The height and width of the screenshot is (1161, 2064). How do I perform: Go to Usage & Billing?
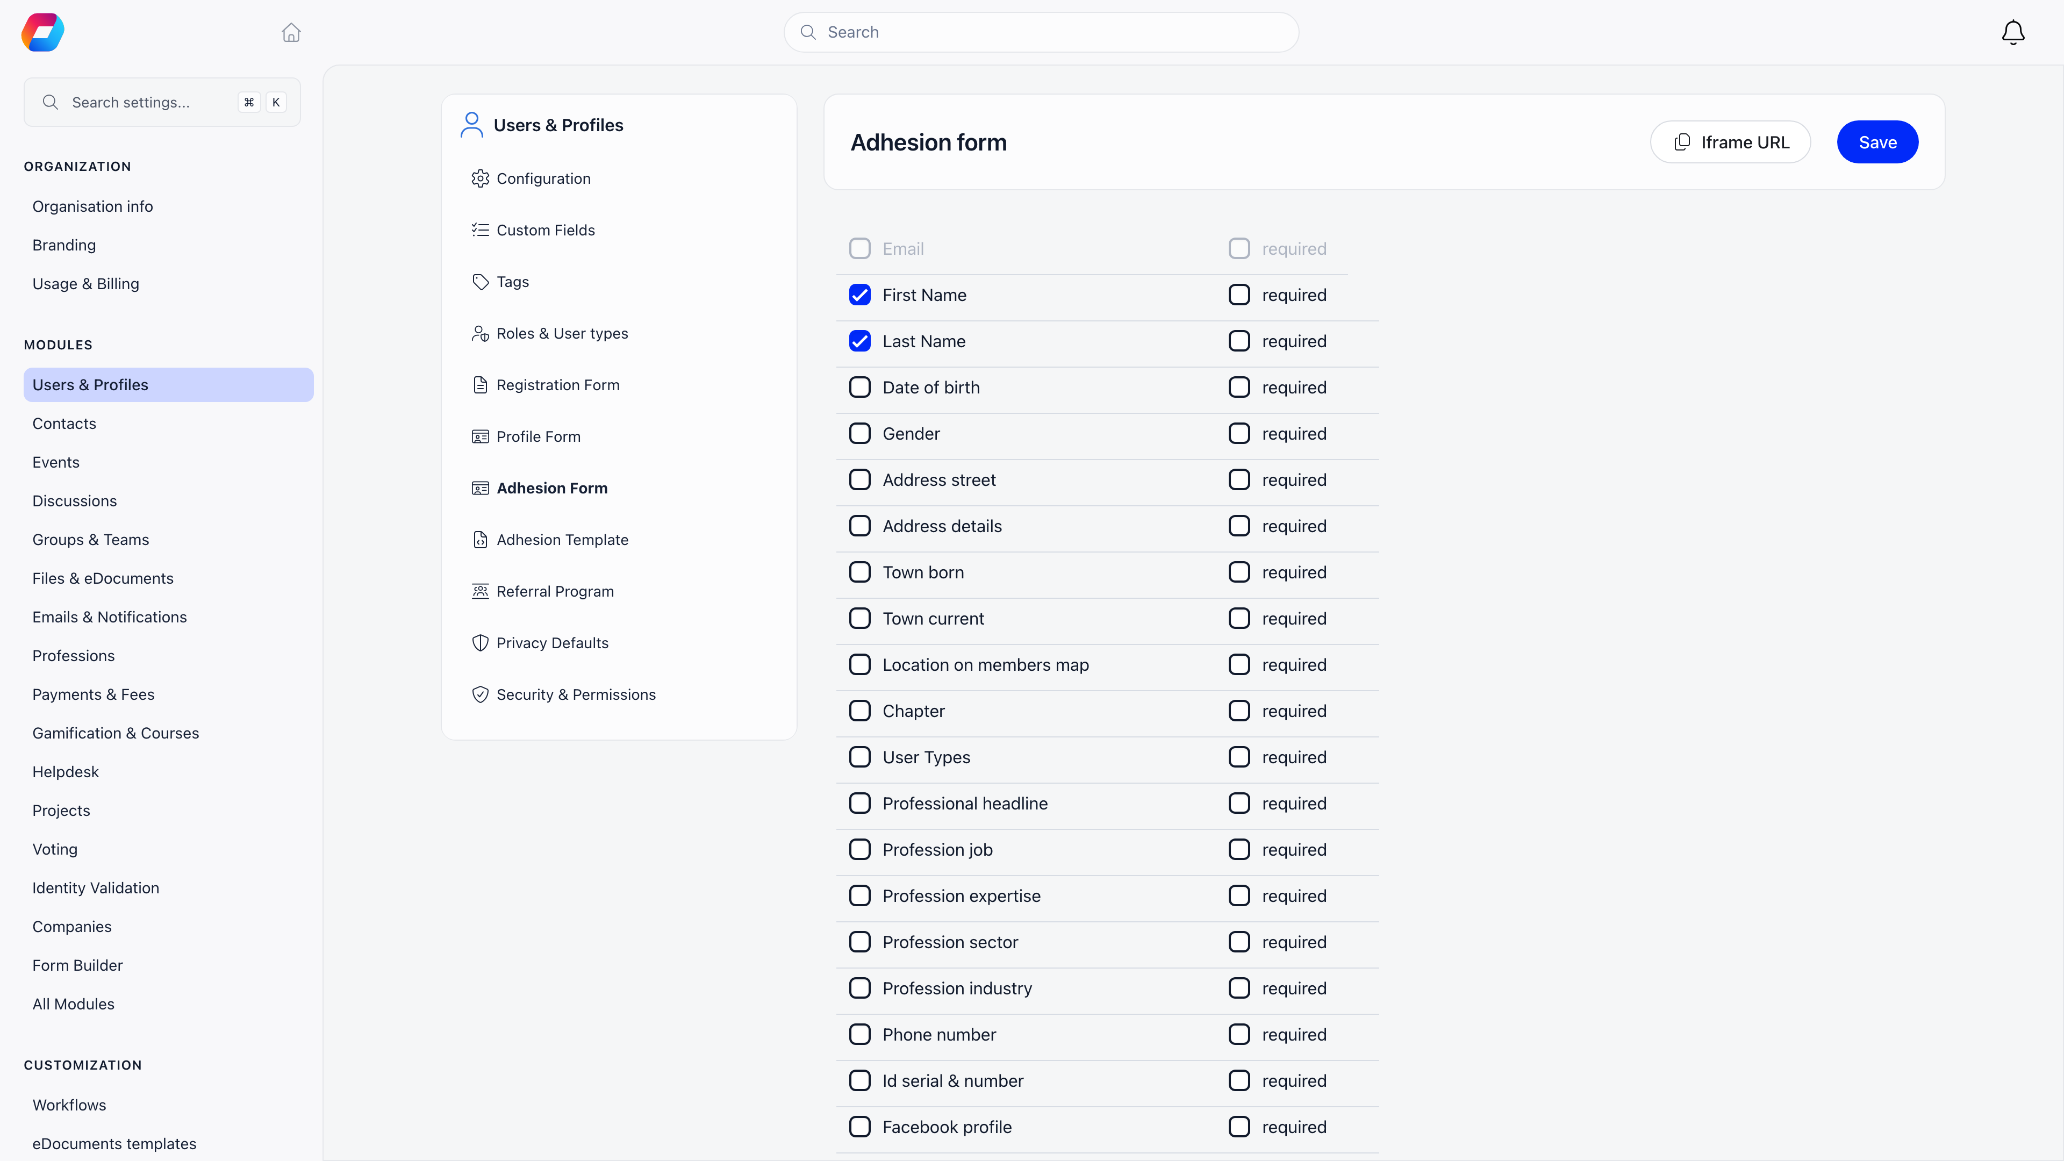tap(86, 284)
